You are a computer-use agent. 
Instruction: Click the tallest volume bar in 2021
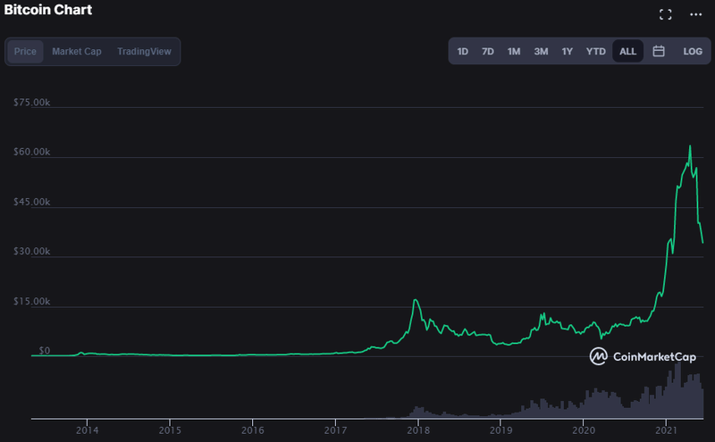[x=678, y=390]
